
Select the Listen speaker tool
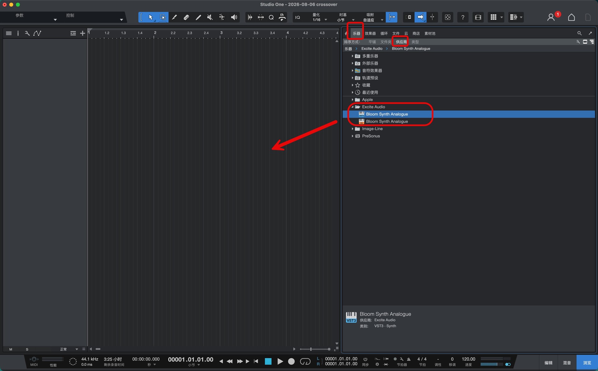tap(234, 17)
